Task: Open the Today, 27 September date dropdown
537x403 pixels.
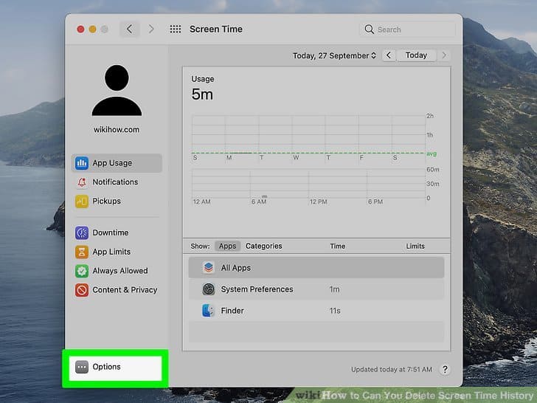Action: (334, 55)
